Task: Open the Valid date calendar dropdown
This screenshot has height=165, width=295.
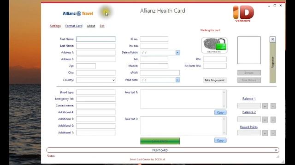Action: point(177,80)
